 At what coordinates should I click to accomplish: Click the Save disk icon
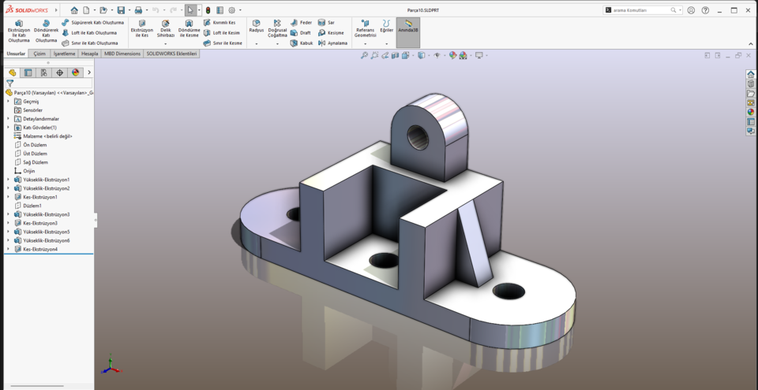click(x=121, y=10)
